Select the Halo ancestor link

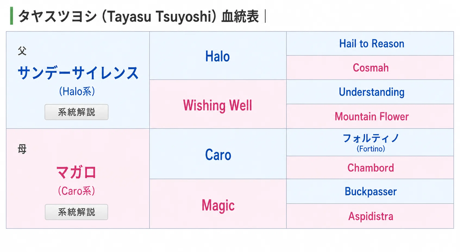coord(217,56)
